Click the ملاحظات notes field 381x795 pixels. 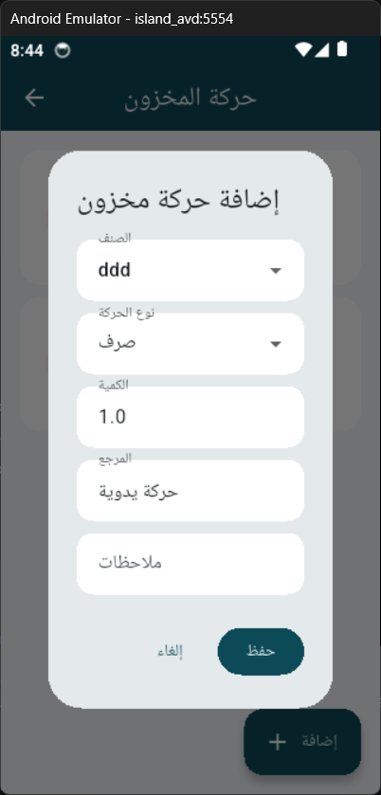190,564
